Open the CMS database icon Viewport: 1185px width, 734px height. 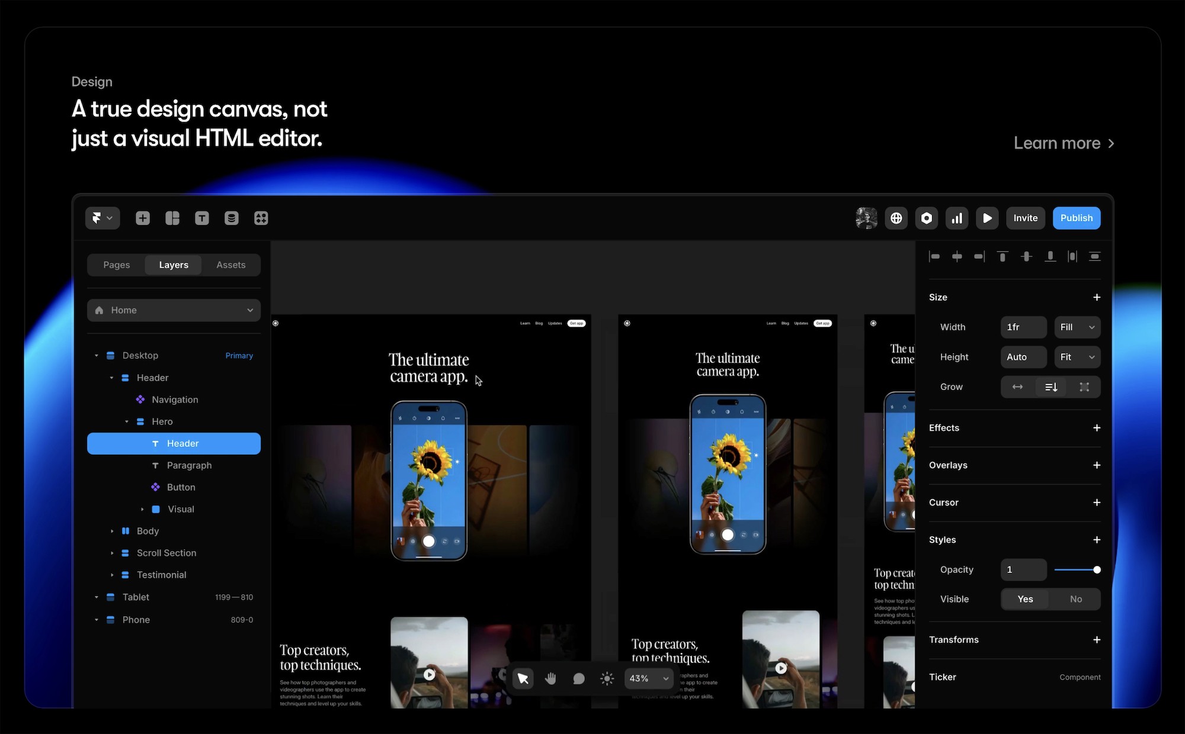[x=232, y=218]
